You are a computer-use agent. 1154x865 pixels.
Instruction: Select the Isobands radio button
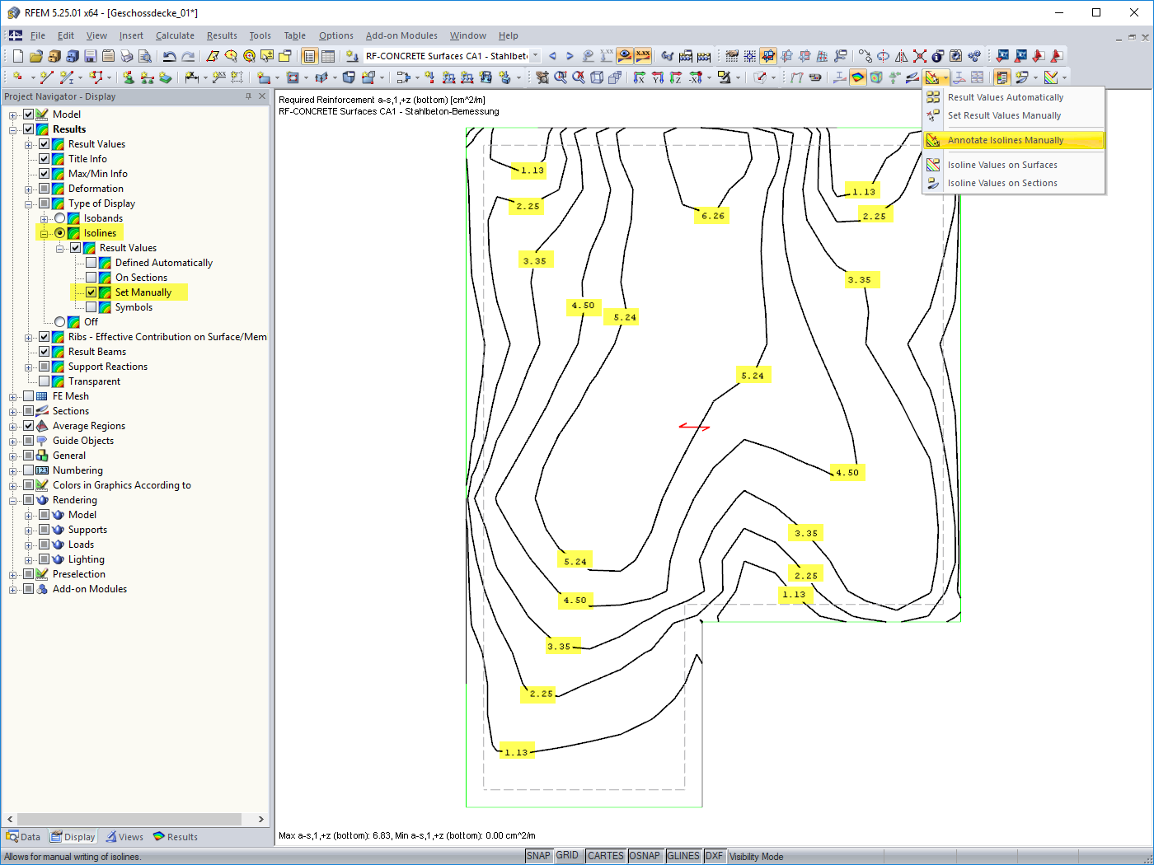(x=60, y=218)
